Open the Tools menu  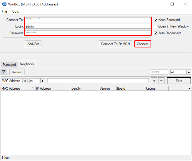pos(15,11)
